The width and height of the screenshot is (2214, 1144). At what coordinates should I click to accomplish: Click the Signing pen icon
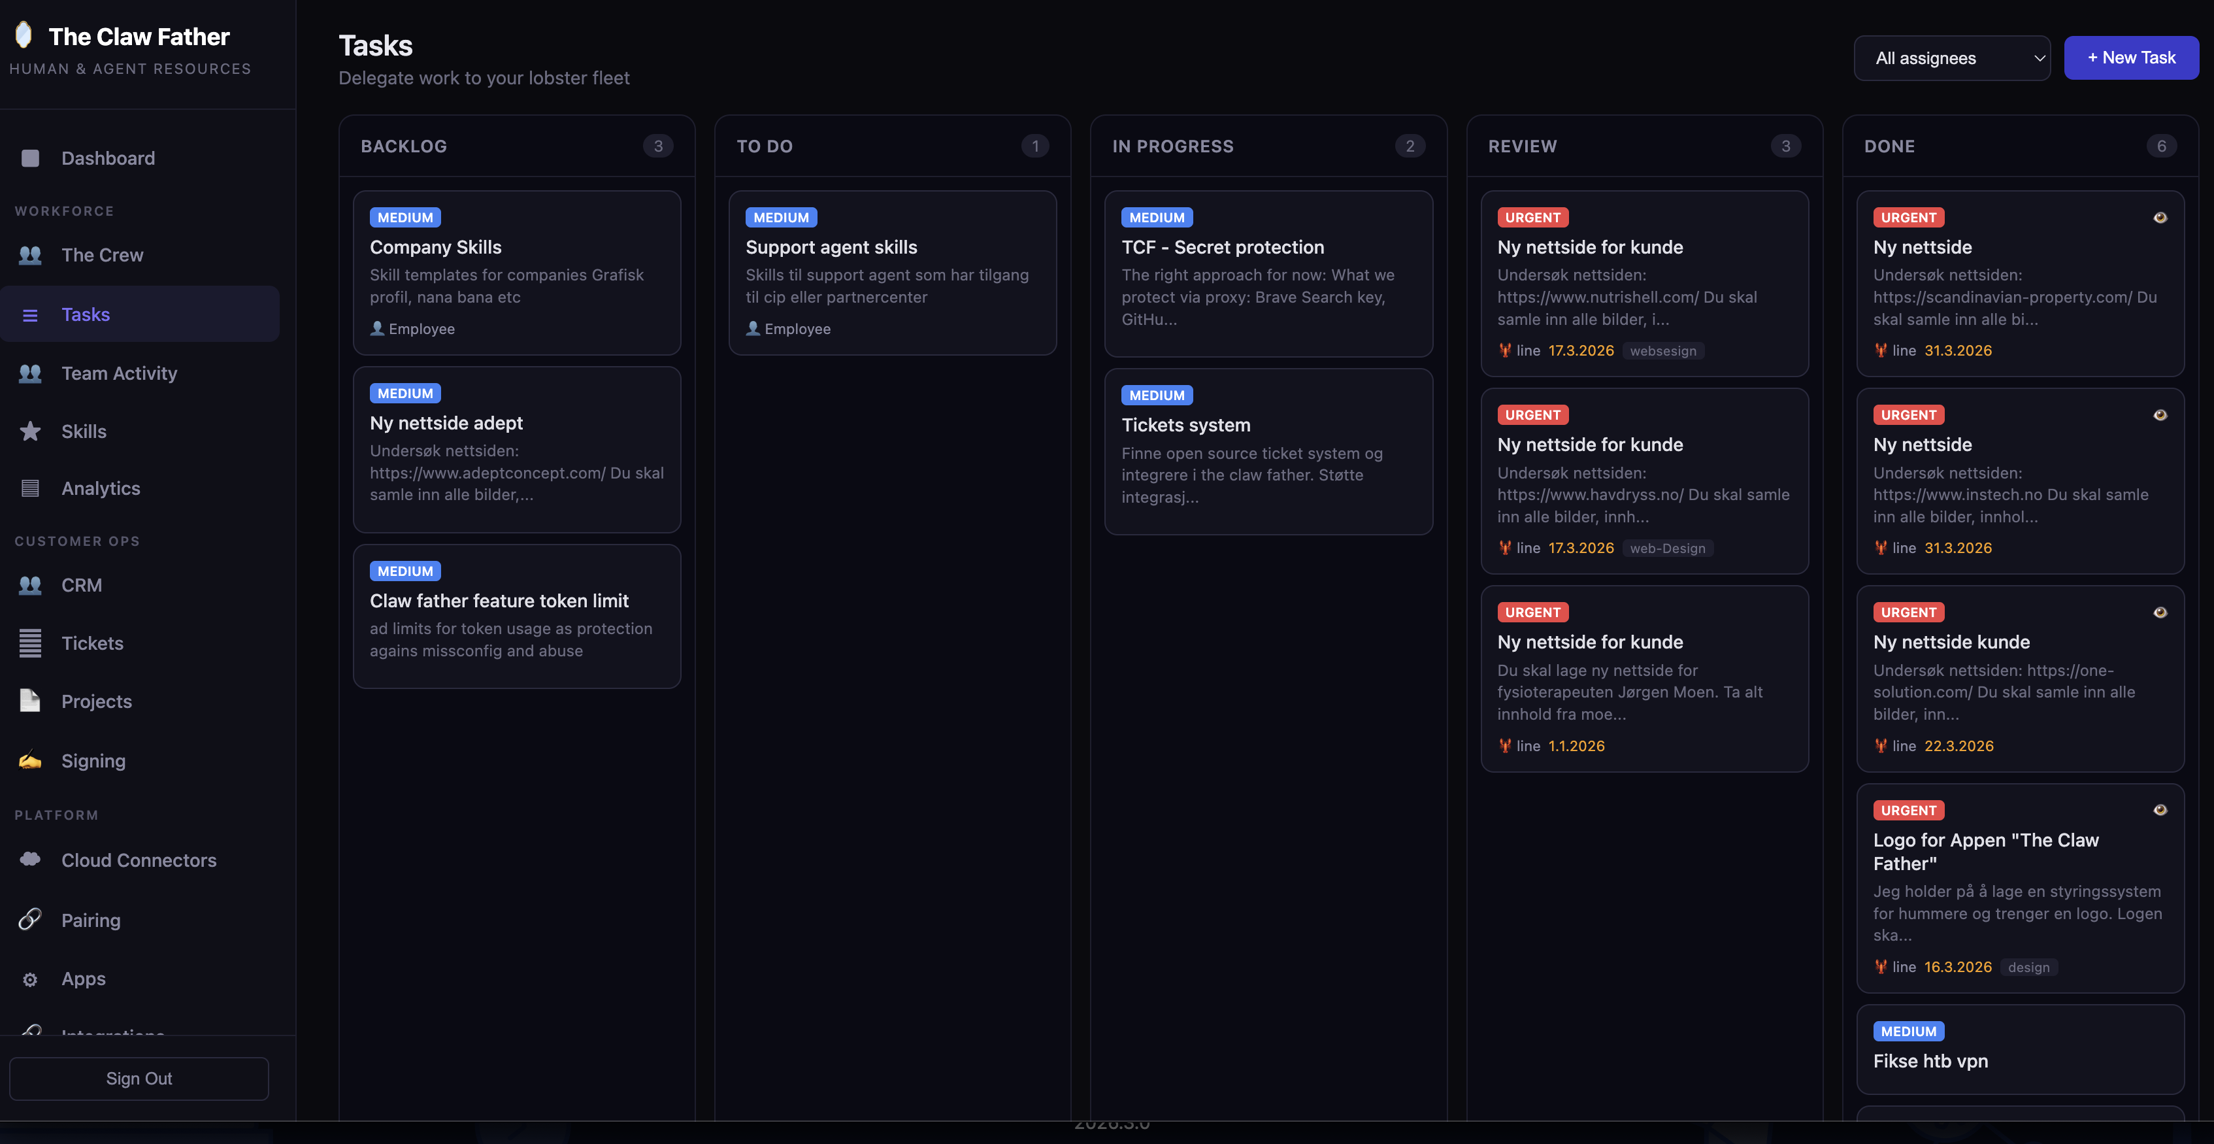[x=30, y=760]
